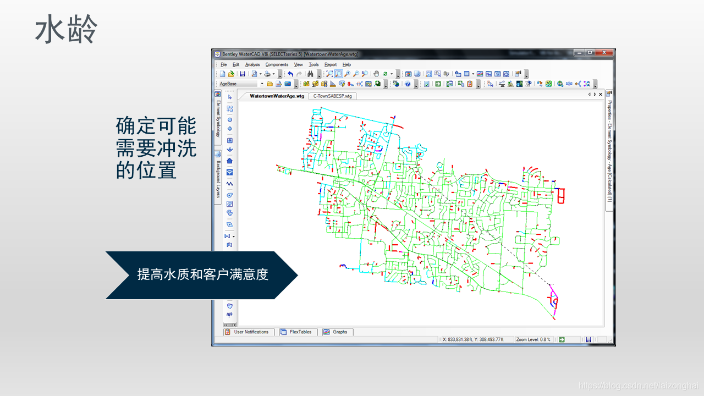704x396 pixels.
Task: Expand the Print options dropdown arrow
Action: [273, 74]
